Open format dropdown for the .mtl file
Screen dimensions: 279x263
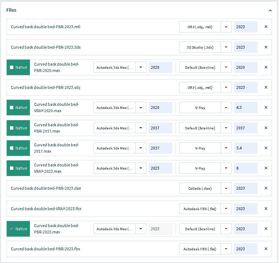coord(226,27)
